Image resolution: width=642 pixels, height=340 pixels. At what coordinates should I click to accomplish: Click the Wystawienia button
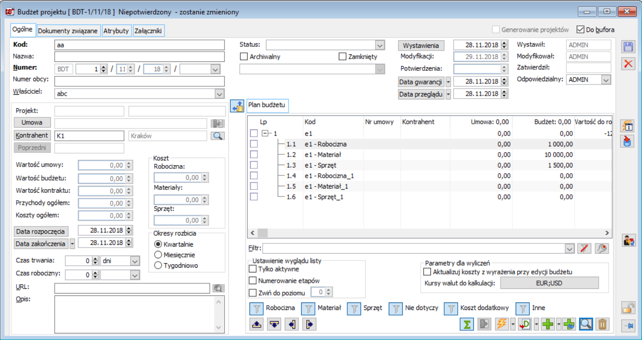pyautogui.click(x=421, y=45)
